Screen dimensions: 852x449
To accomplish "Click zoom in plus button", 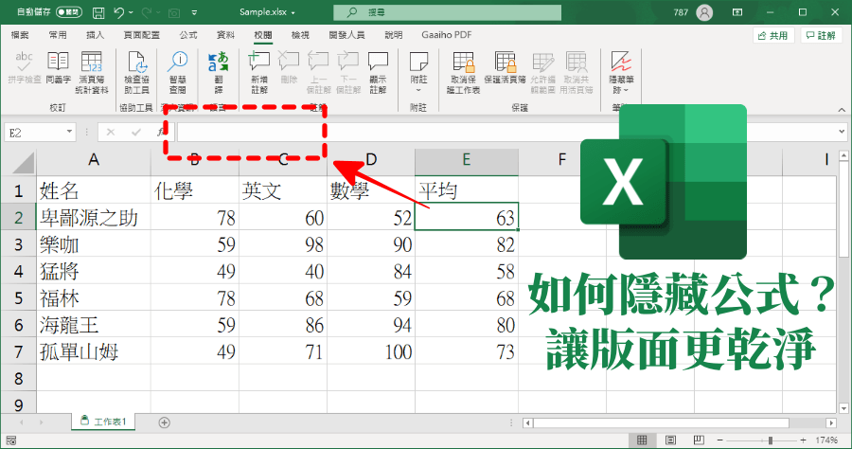I will [803, 440].
